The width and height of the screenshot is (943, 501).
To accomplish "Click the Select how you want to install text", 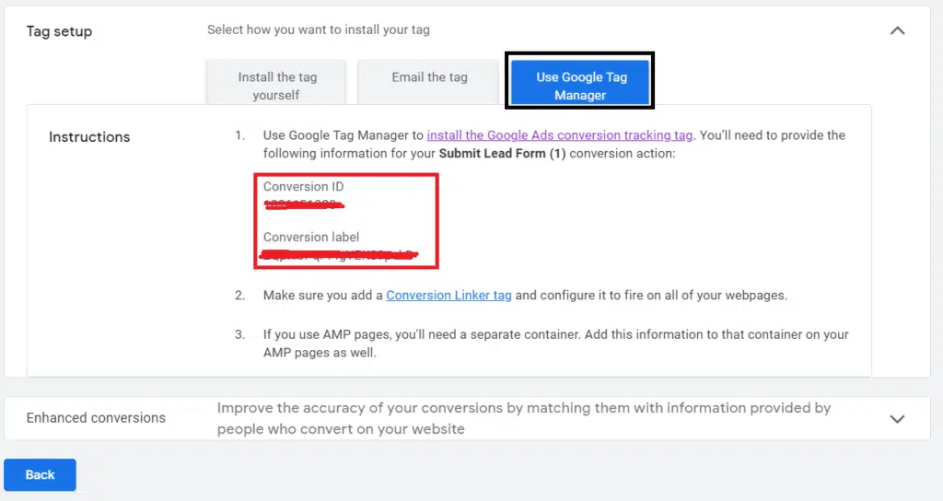I will click(x=318, y=29).
